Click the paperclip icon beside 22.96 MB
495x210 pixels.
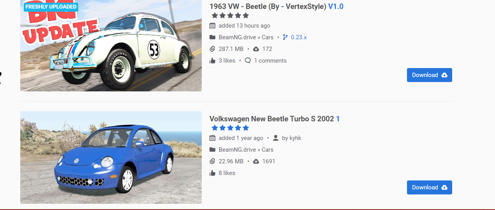[212, 161]
